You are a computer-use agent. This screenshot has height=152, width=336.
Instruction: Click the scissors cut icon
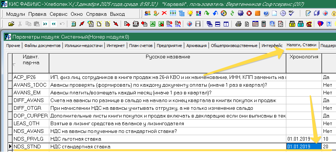[20, 24]
